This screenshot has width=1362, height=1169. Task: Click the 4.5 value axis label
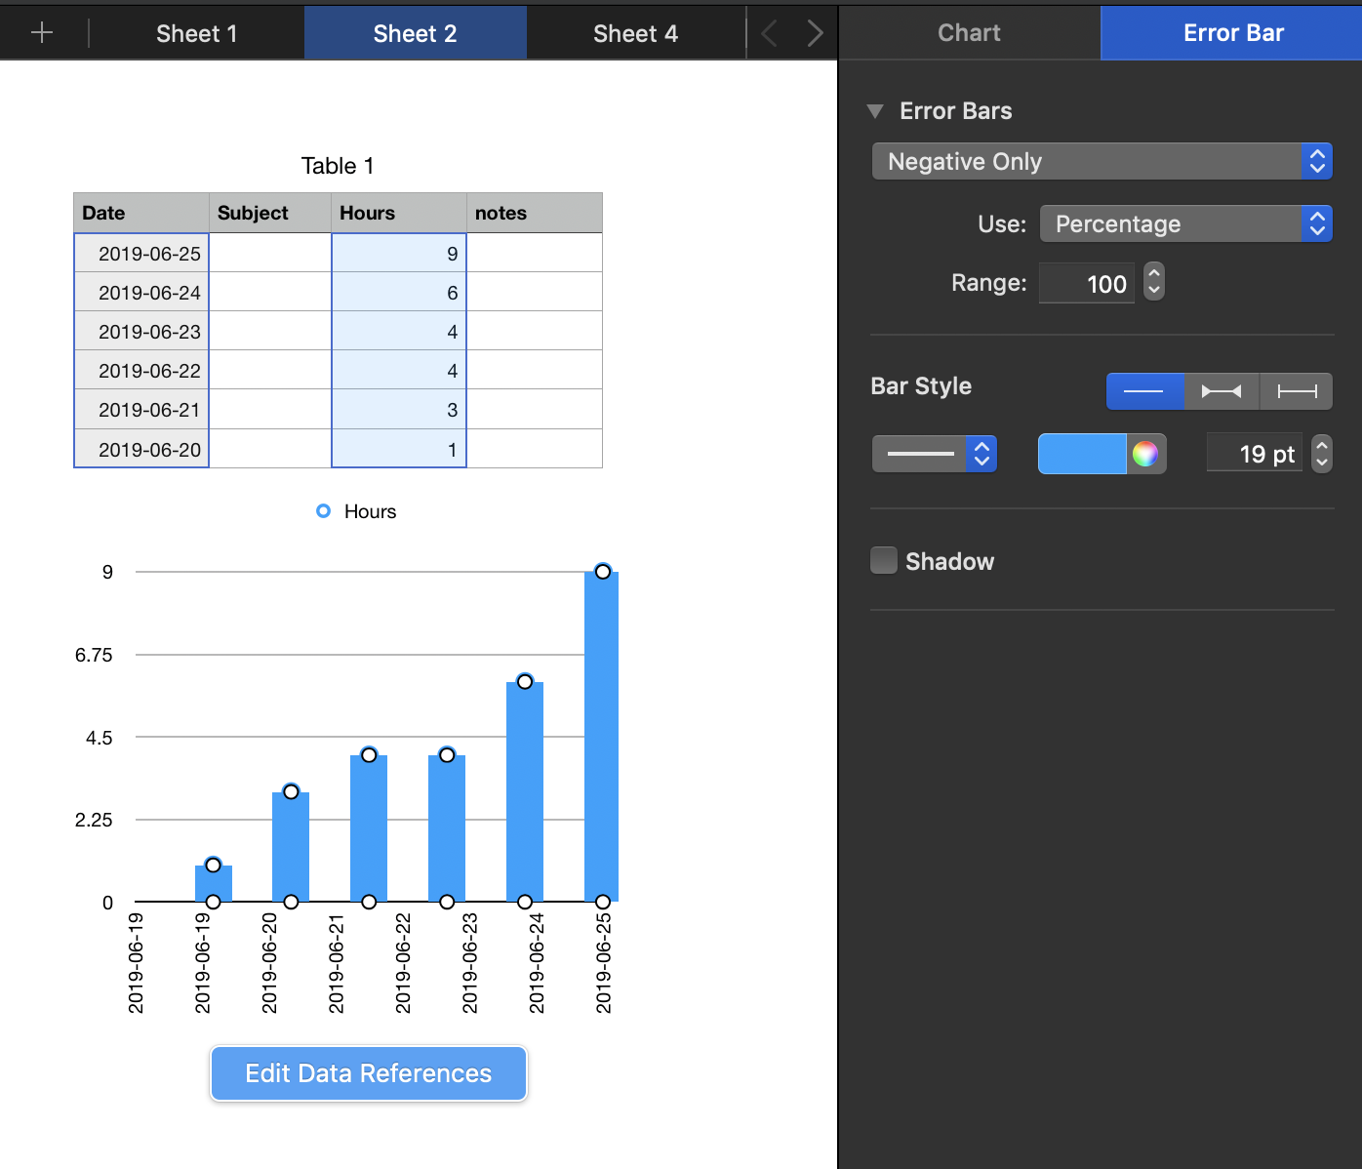pyautogui.click(x=100, y=738)
